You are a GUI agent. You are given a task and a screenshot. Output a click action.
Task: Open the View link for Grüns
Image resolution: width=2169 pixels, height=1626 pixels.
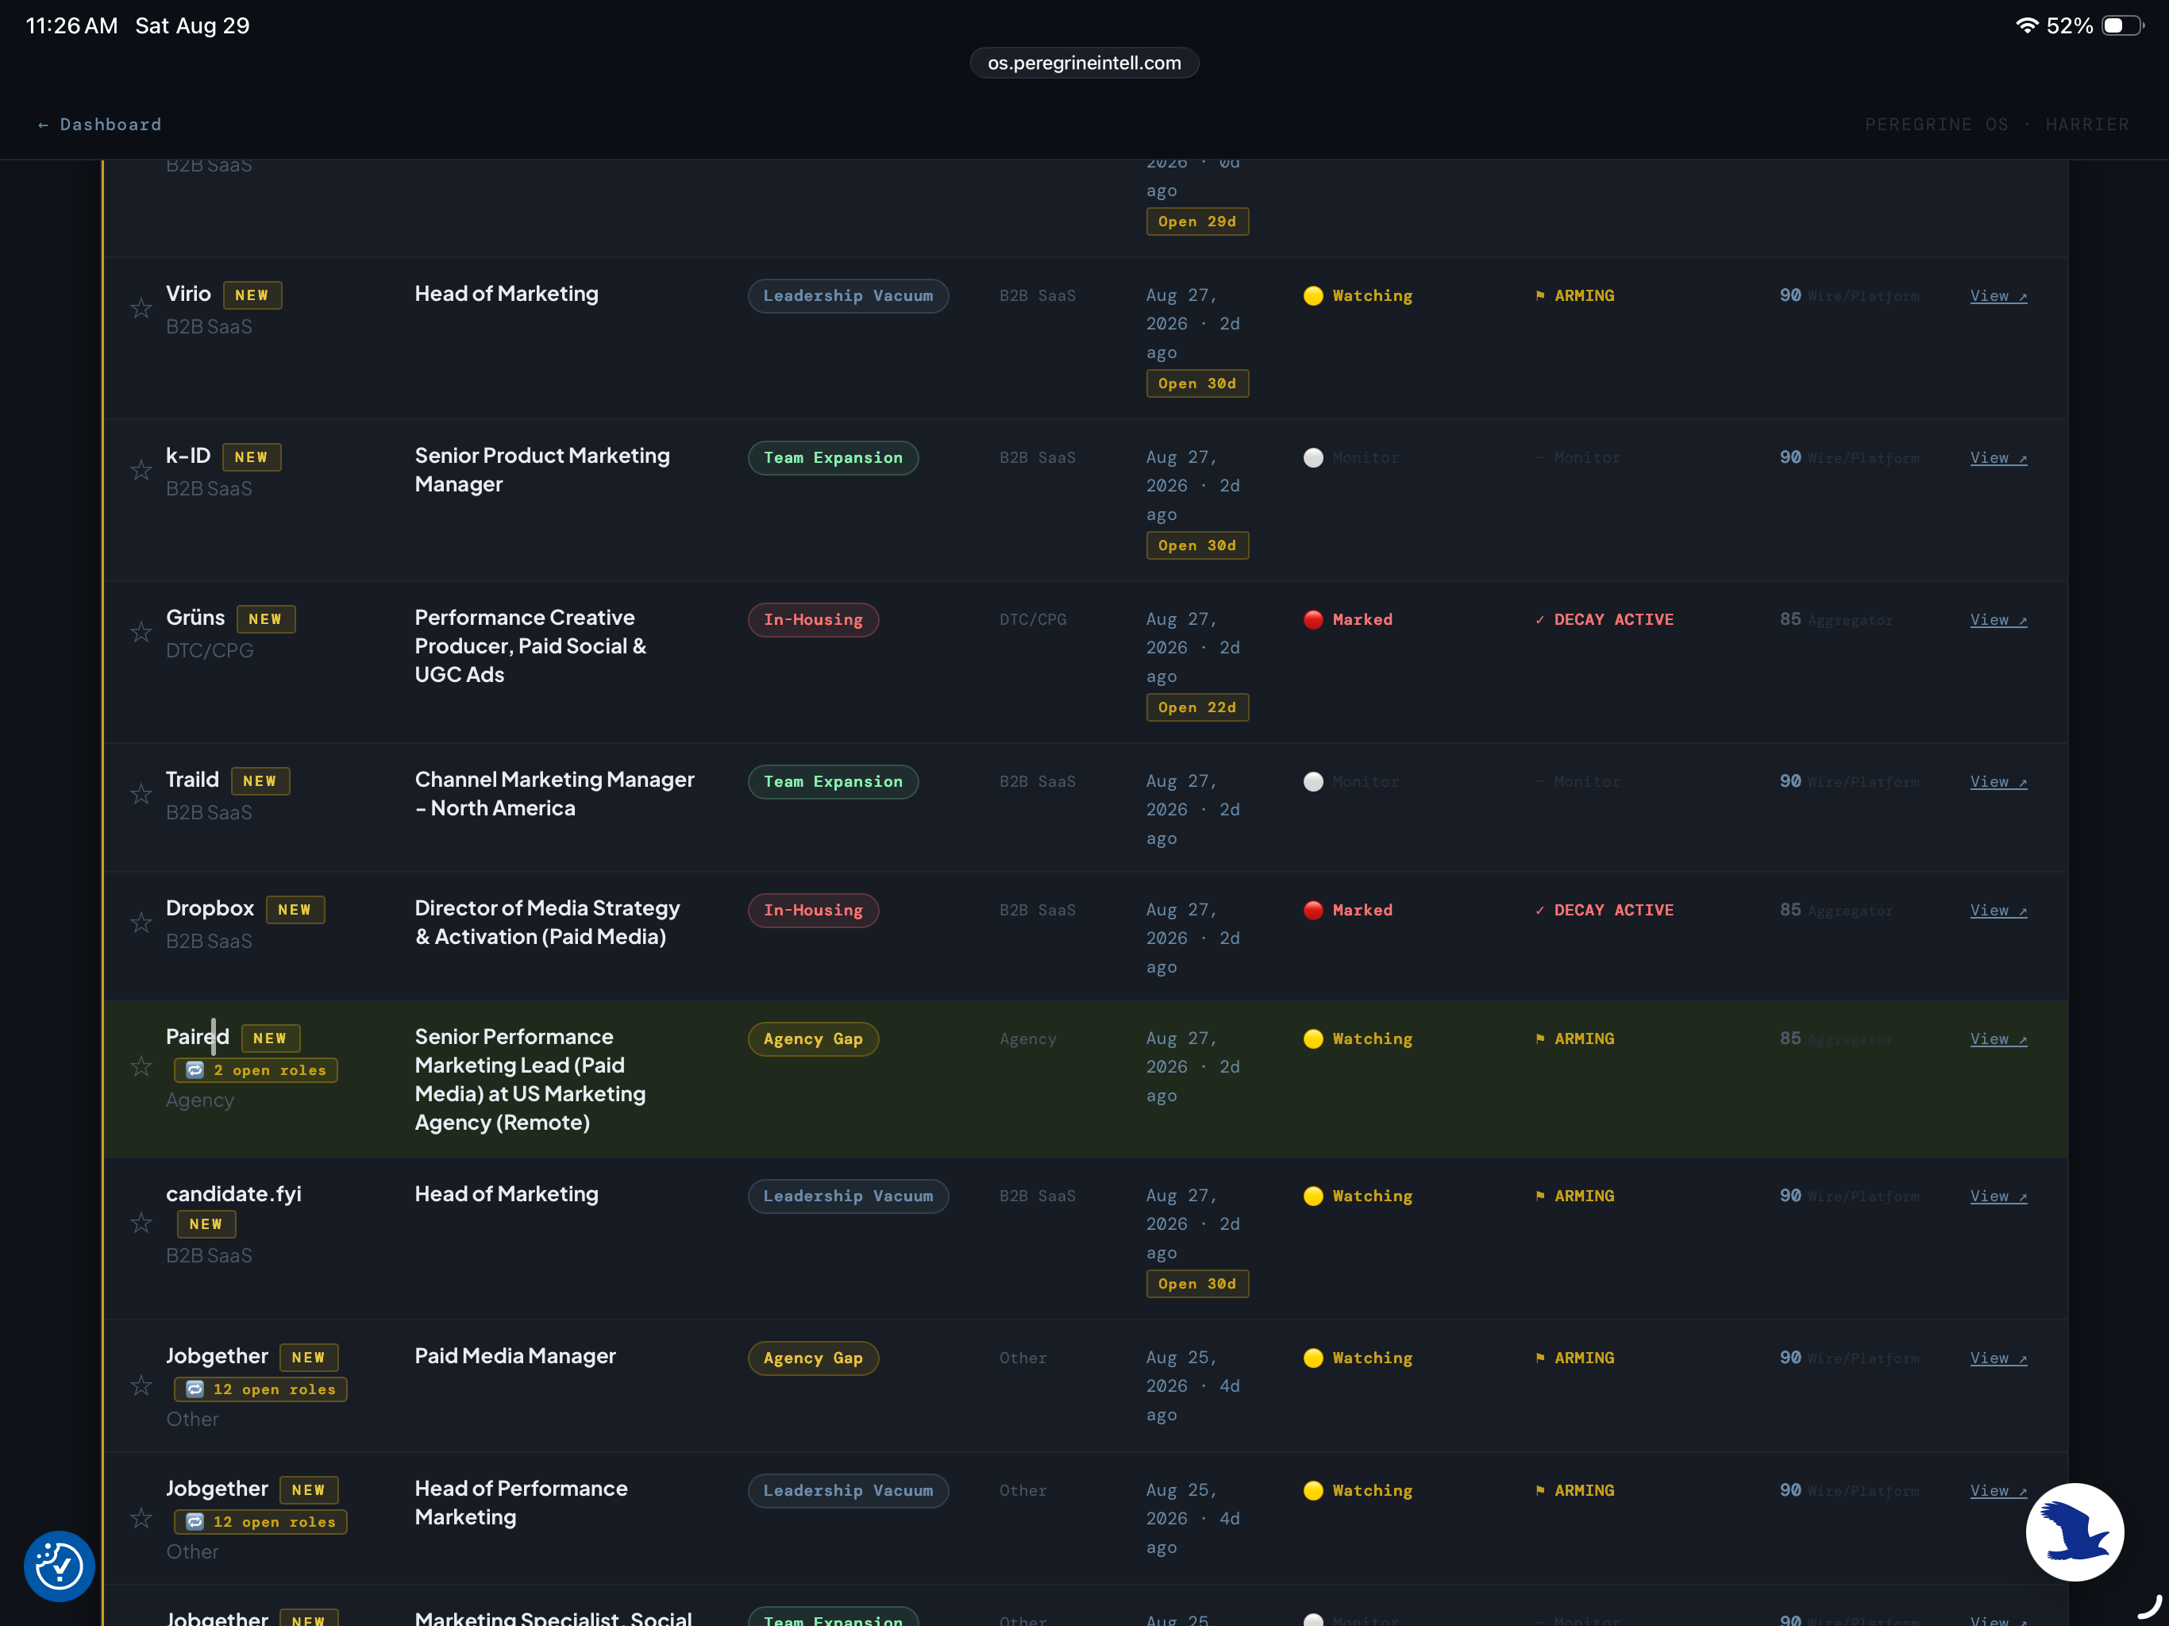point(1998,620)
